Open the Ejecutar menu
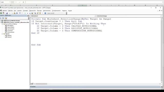The width and height of the screenshot is (164, 92). [x=39, y=11]
